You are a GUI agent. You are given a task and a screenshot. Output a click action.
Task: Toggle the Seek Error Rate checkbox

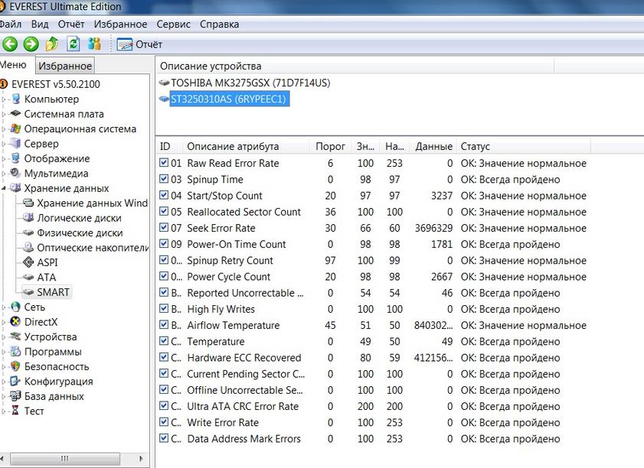pyautogui.click(x=164, y=228)
